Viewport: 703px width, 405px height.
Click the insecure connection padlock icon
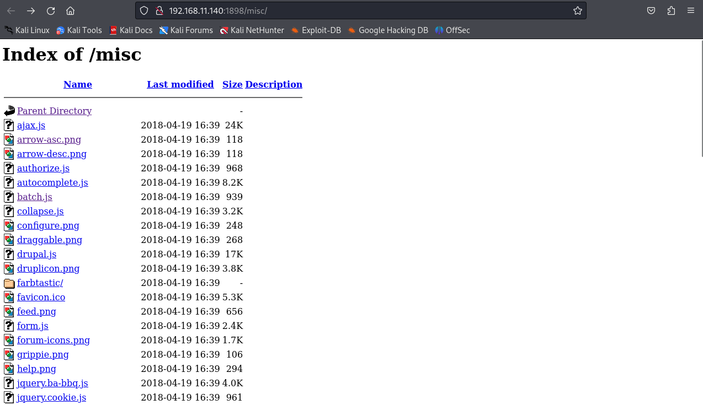[159, 10]
